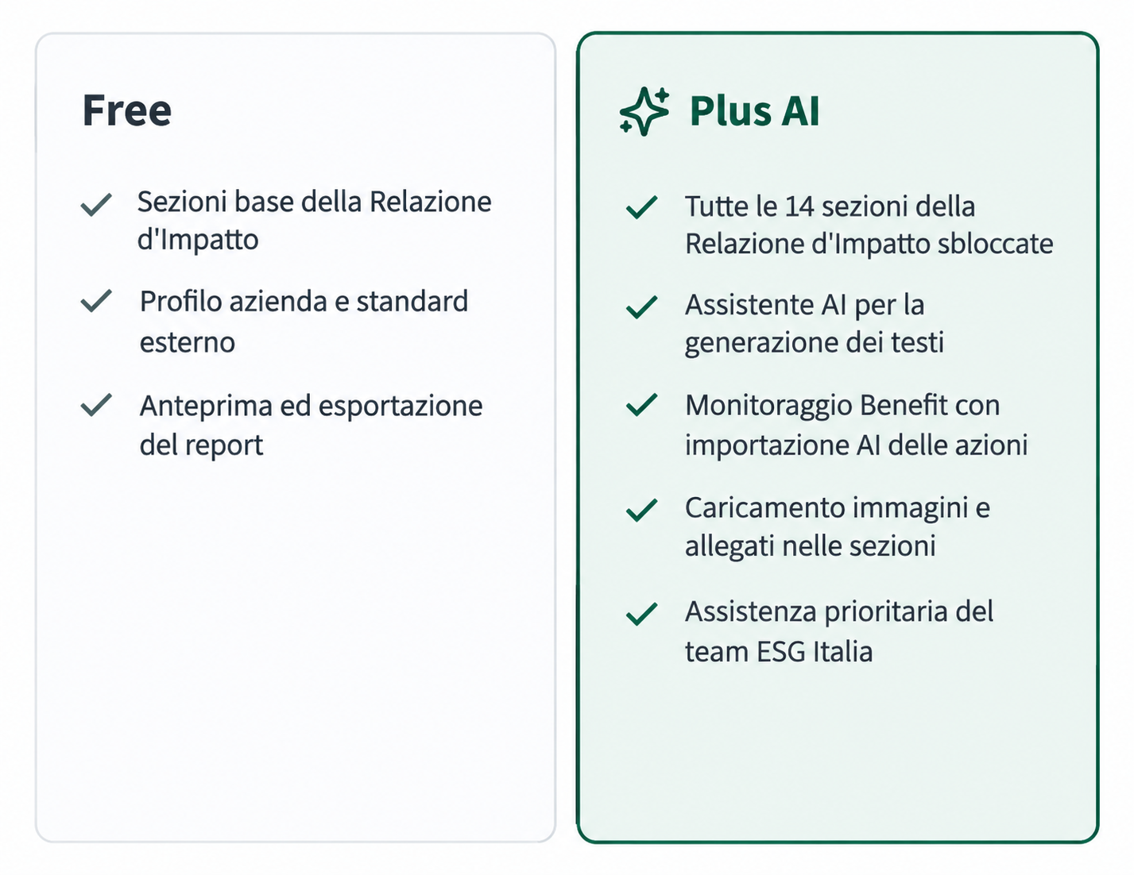Screen dimensions: 1134x875
Task: Click Tutte le 14 sezioni feature text
Action: 869,225
